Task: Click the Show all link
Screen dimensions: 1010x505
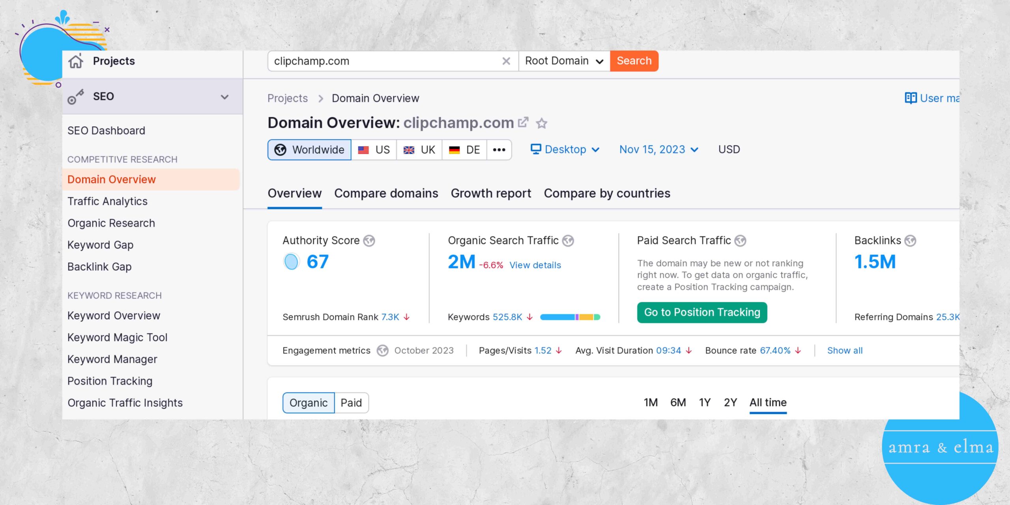Action: (845, 350)
